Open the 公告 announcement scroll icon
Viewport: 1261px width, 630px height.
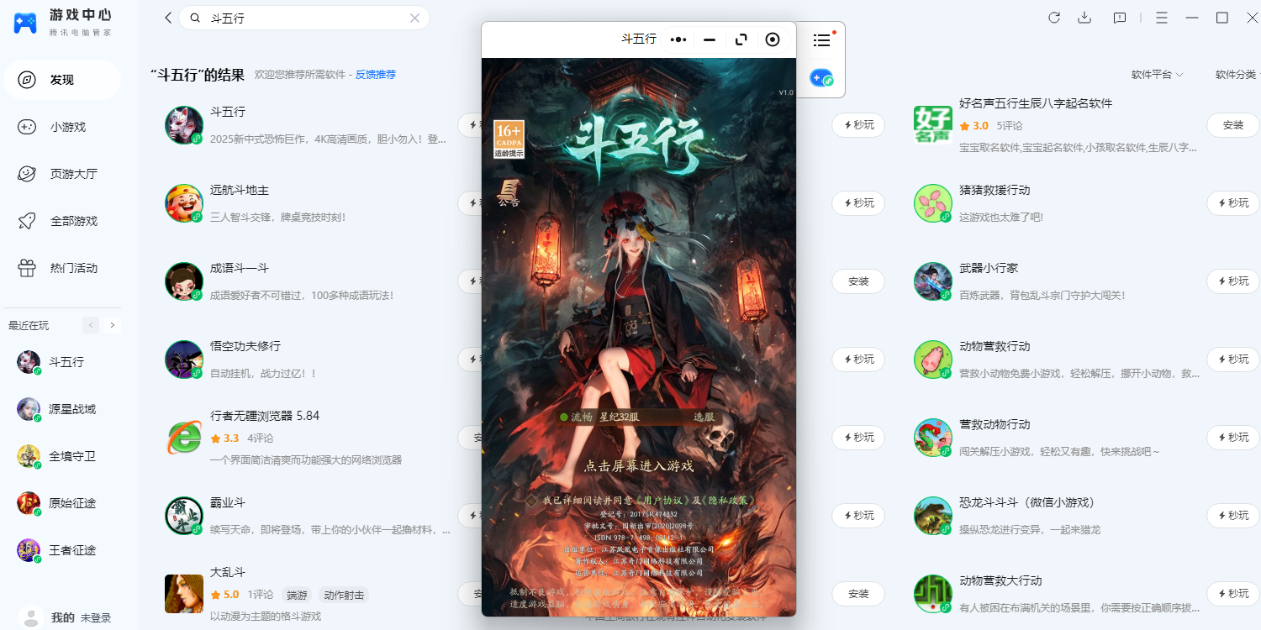508,192
